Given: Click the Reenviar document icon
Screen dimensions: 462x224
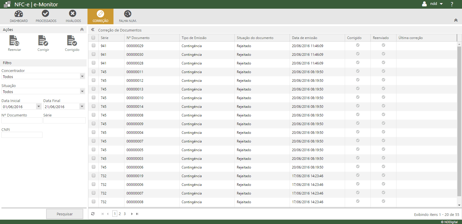Looking at the screenshot, I should tap(14, 41).
